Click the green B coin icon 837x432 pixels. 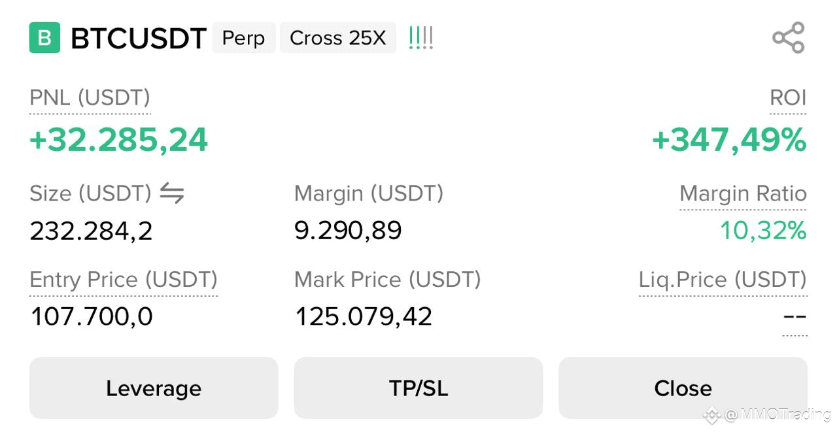pos(44,38)
